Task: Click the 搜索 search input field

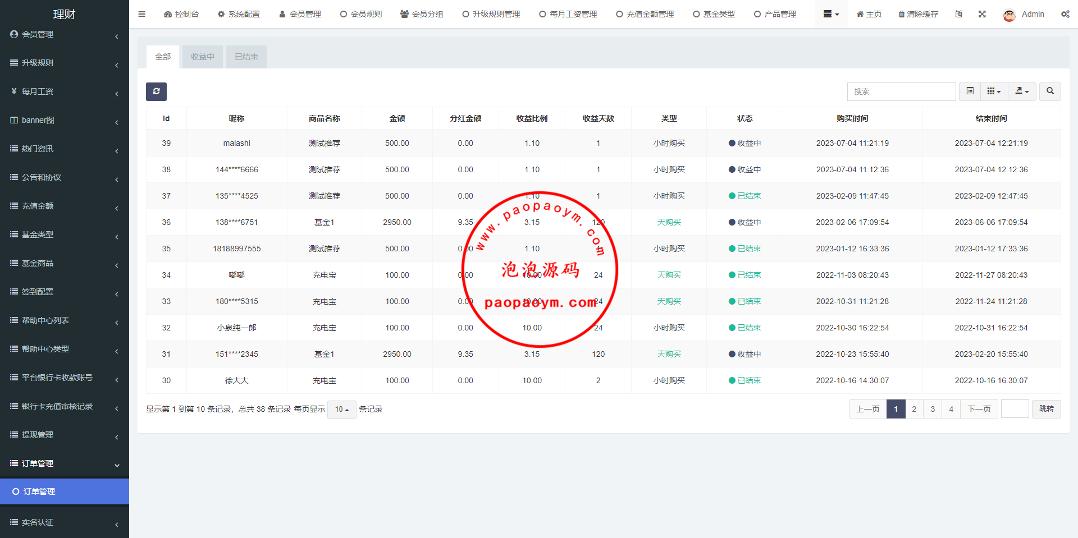Action: tap(901, 91)
